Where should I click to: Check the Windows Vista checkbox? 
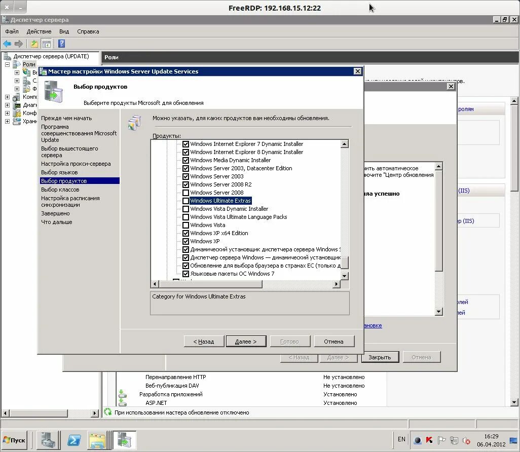tap(185, 225)
